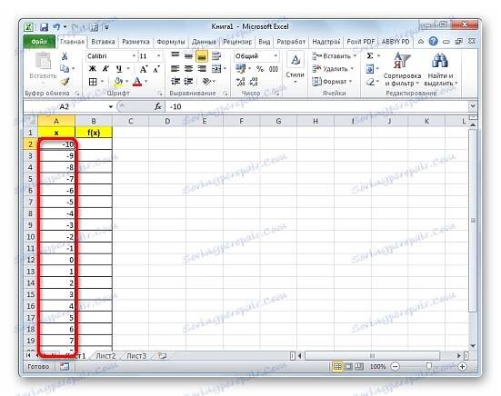This screenshot has height=396, width=501.
Task: Click the Clear eraser icon
Action: point(370,82)
